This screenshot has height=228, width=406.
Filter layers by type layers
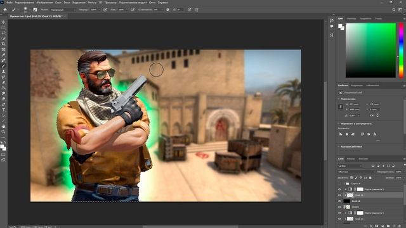point(383,166)
